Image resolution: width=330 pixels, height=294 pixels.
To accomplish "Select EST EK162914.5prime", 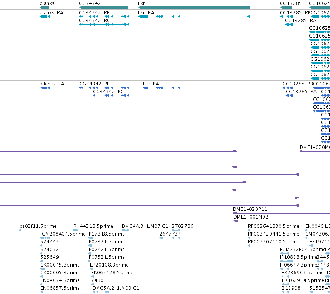I will pyautogui.click(x=285, y=284).
